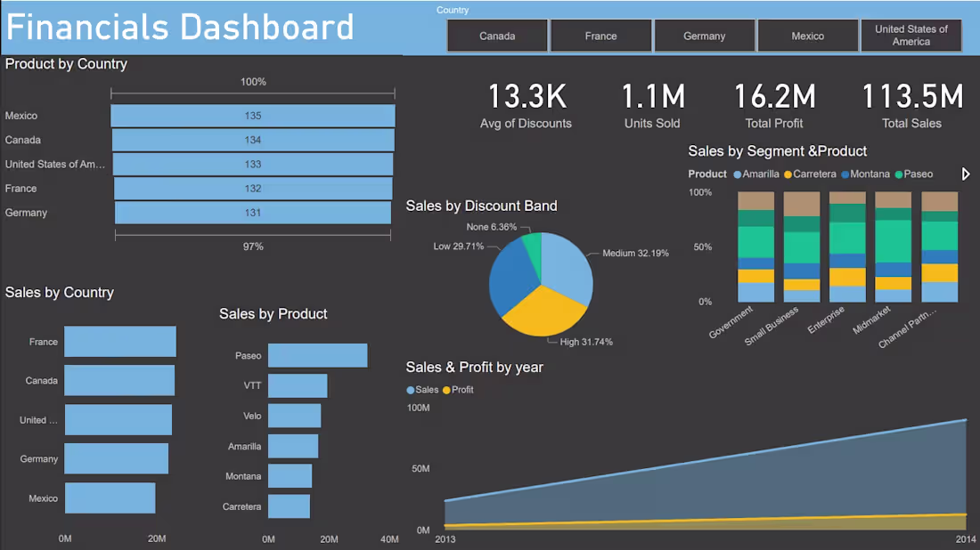The image size is (980, 550).
Task: Select United States of America slicer
Action: 911,36
